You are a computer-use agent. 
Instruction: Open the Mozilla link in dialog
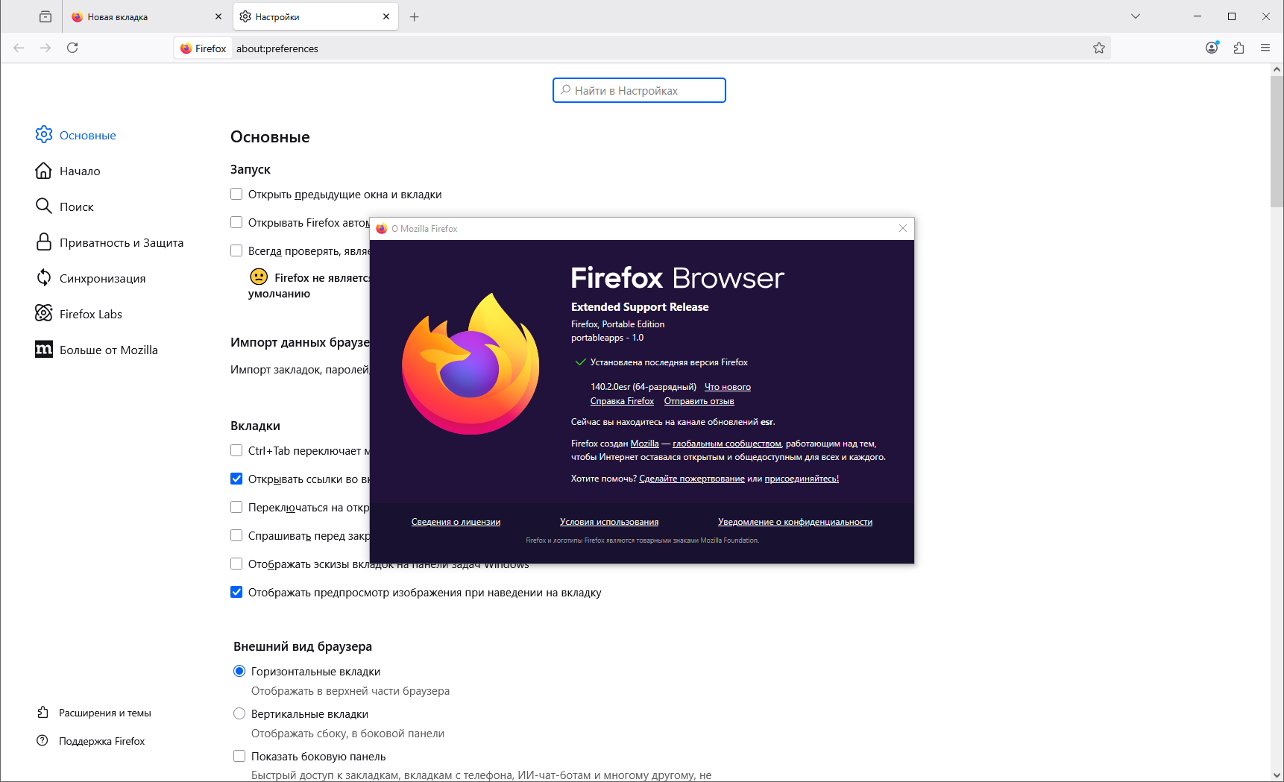point(644,444)
